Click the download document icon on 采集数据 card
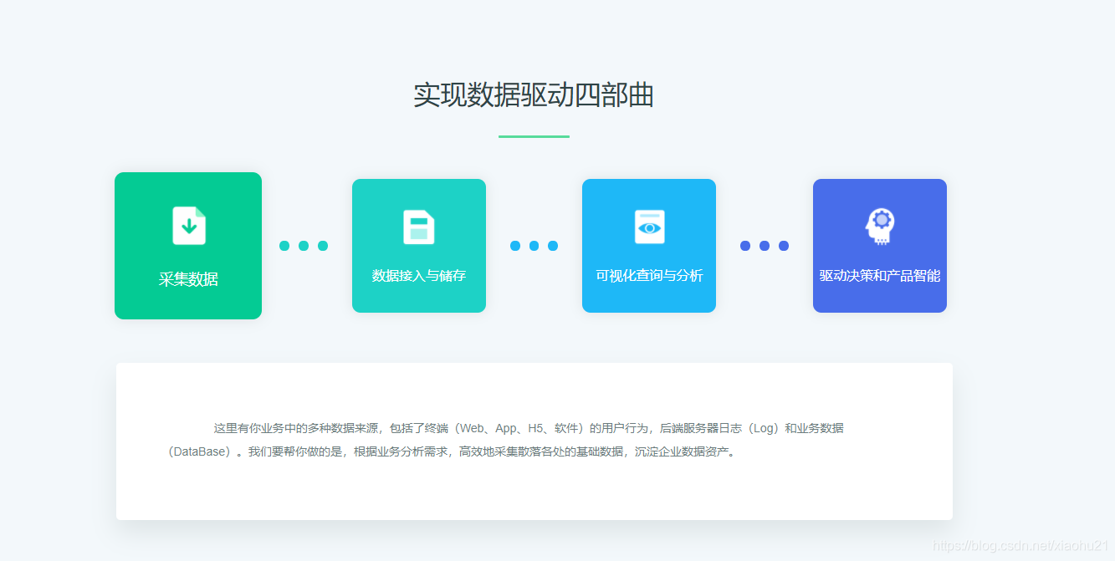This screenshot has height=561, width=1115. tap(188, 225)
